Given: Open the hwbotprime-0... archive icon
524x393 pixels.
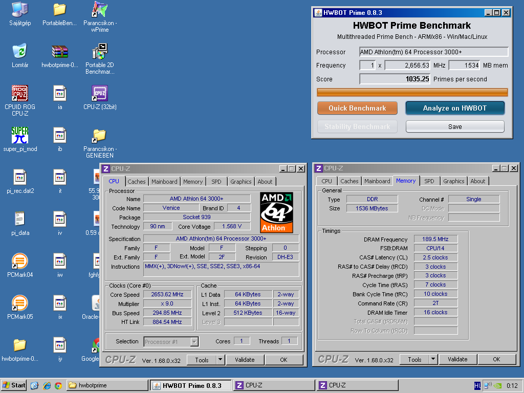Looking at the screenshot, I should coord(59,55).
